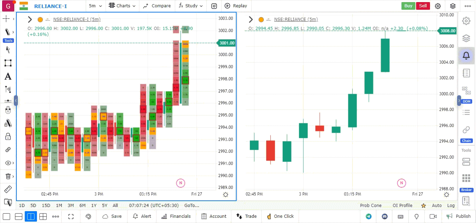Viewport: 476px width, 223px height.
Task: Pick the Measure ruler tool
Action: 8,189
